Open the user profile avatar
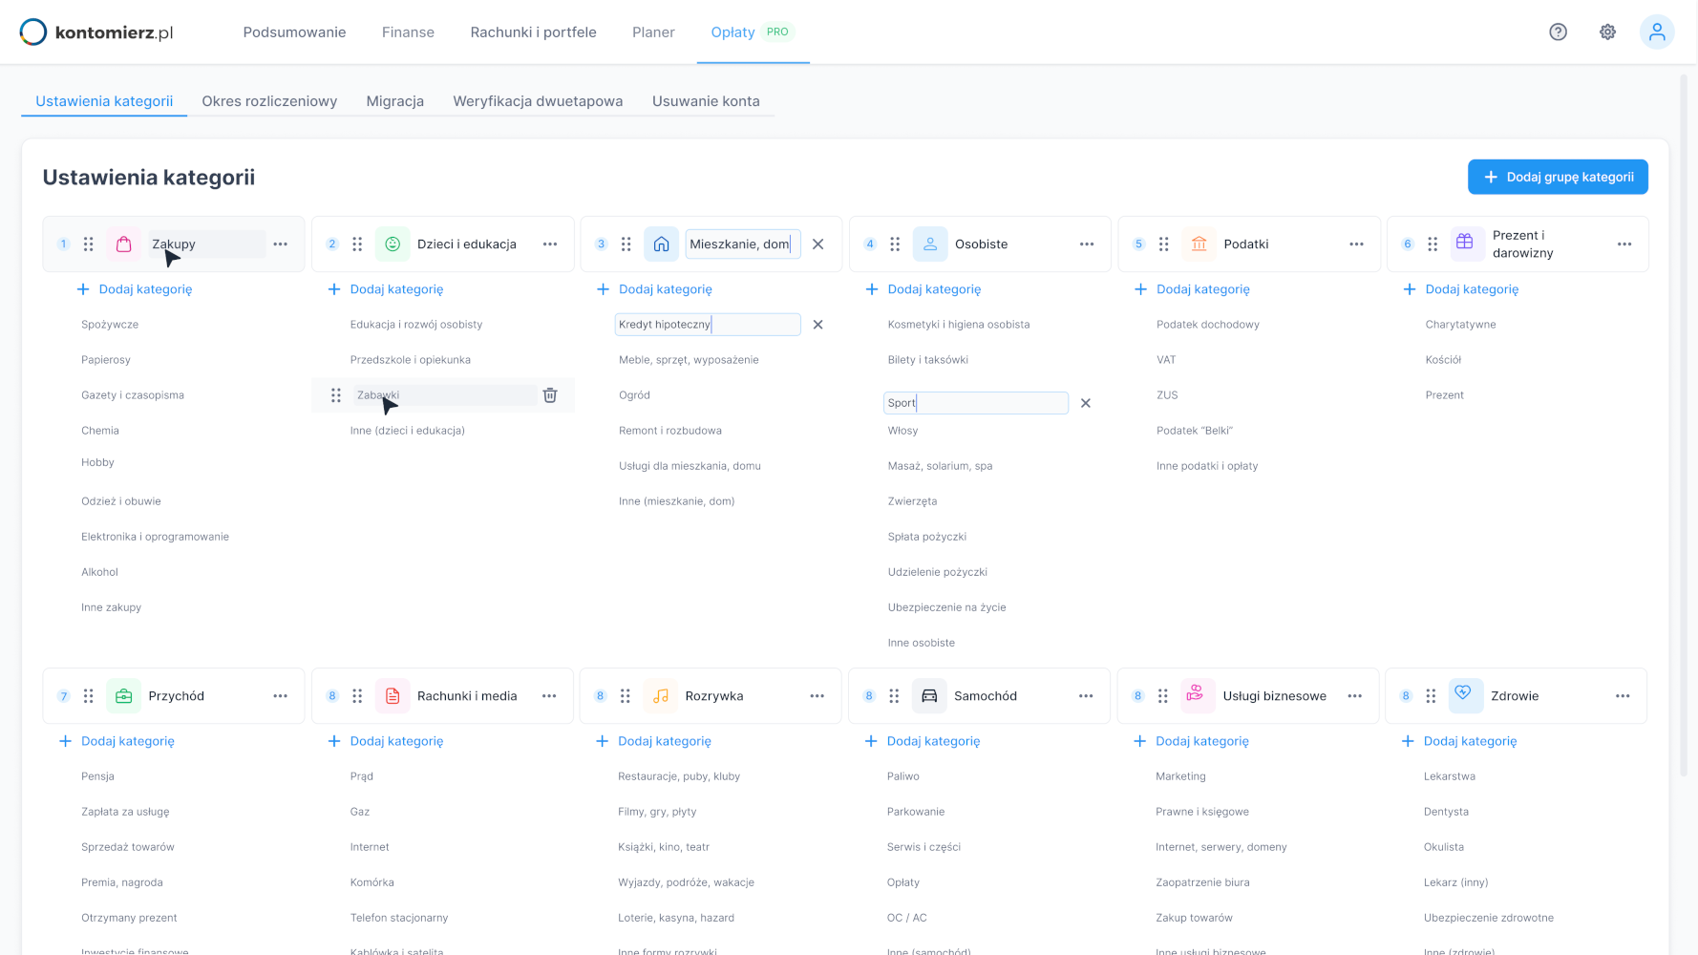Screen dimensions: 1698x955 tap(1657, 32)
